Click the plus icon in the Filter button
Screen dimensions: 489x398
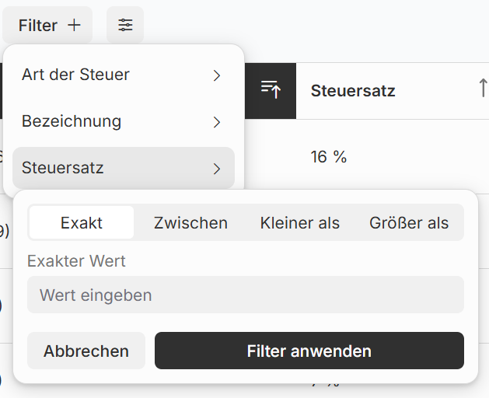pyautogui.click(x=74, y=26)
